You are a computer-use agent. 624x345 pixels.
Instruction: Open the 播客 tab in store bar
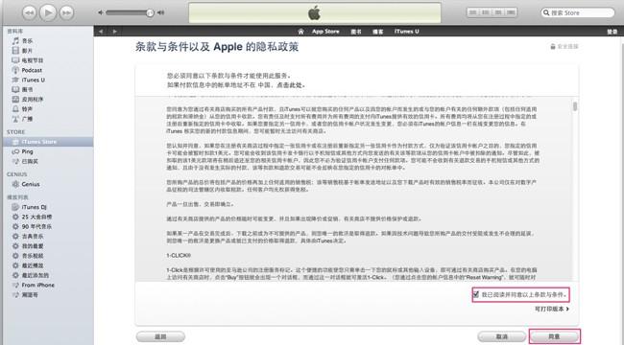(377, 32)
